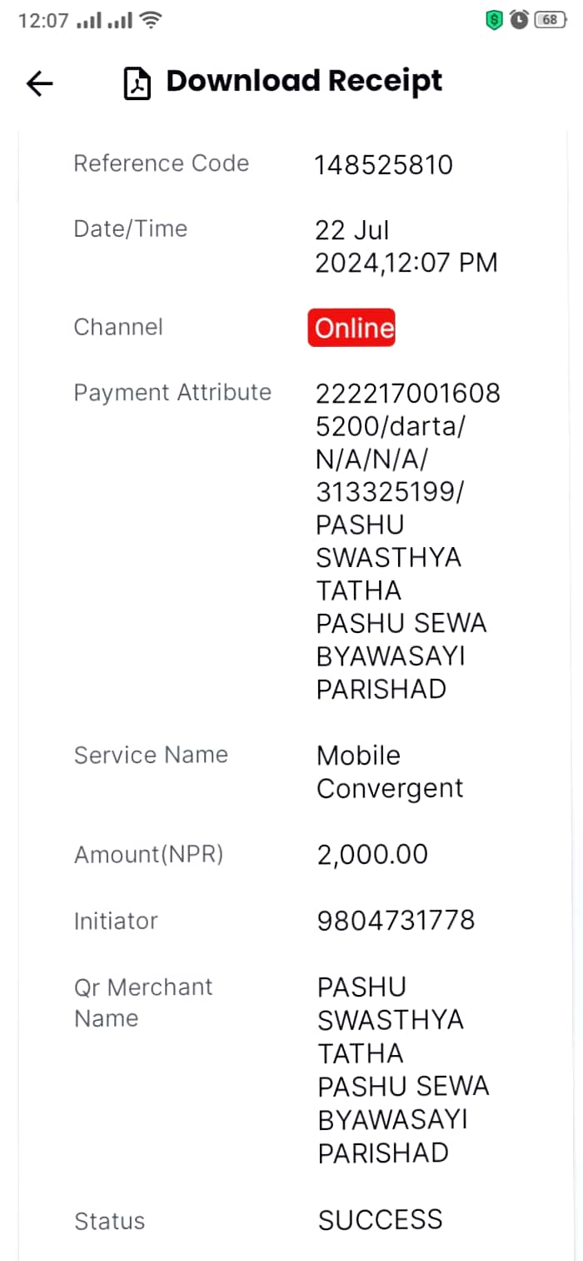Image resolution: width=583 pixels, height=1261 pixels.
Task: Tap the green shield status bar icon
Action: coord(495,20)
